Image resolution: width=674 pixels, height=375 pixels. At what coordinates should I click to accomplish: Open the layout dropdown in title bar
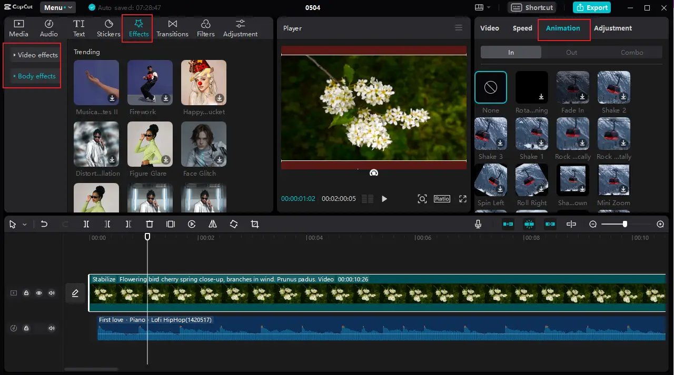click(483, 7)
